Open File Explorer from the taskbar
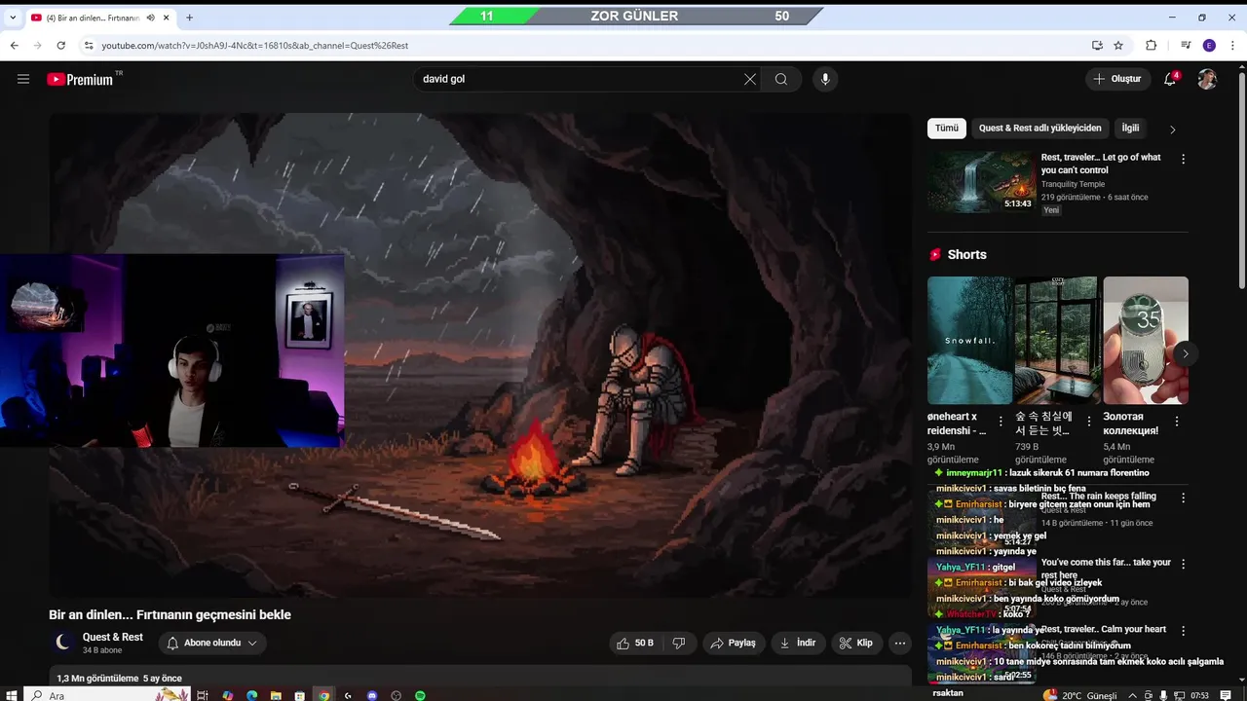The image size is (1247, 701). [x=276, y=695]
